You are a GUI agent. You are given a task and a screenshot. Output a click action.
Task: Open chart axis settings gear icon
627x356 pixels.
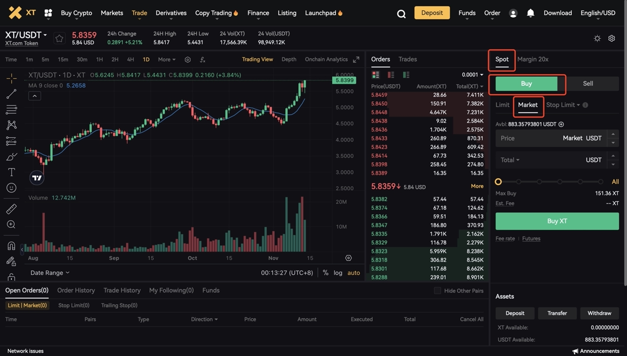348,258
